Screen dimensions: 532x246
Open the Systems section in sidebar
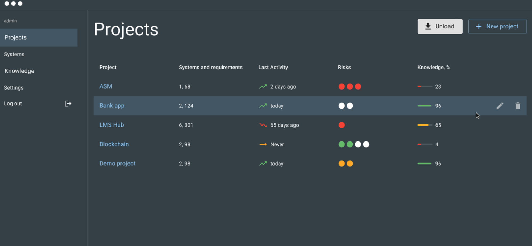point(14,54)
